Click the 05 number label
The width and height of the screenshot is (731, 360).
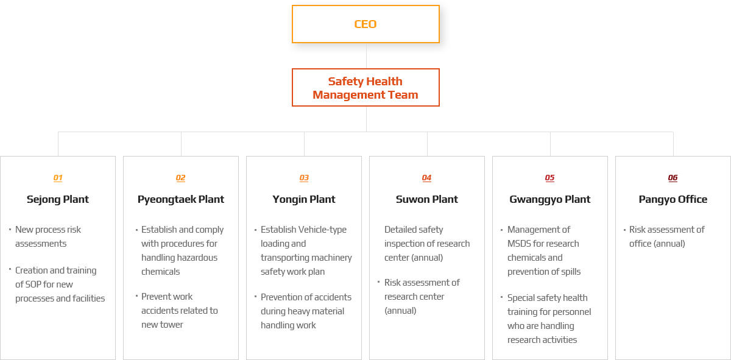click(x=550, y=178)
